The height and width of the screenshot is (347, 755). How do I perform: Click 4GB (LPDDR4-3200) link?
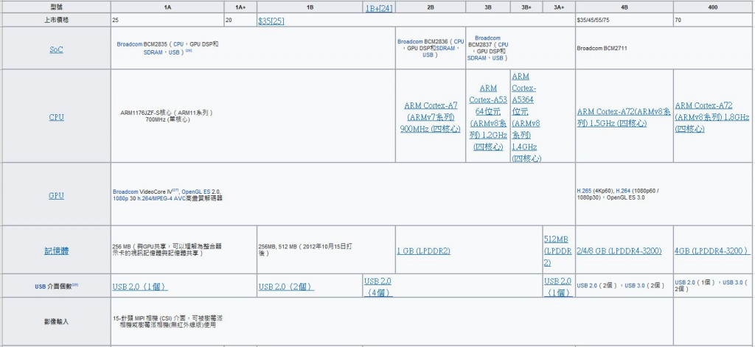click(712, 250)
